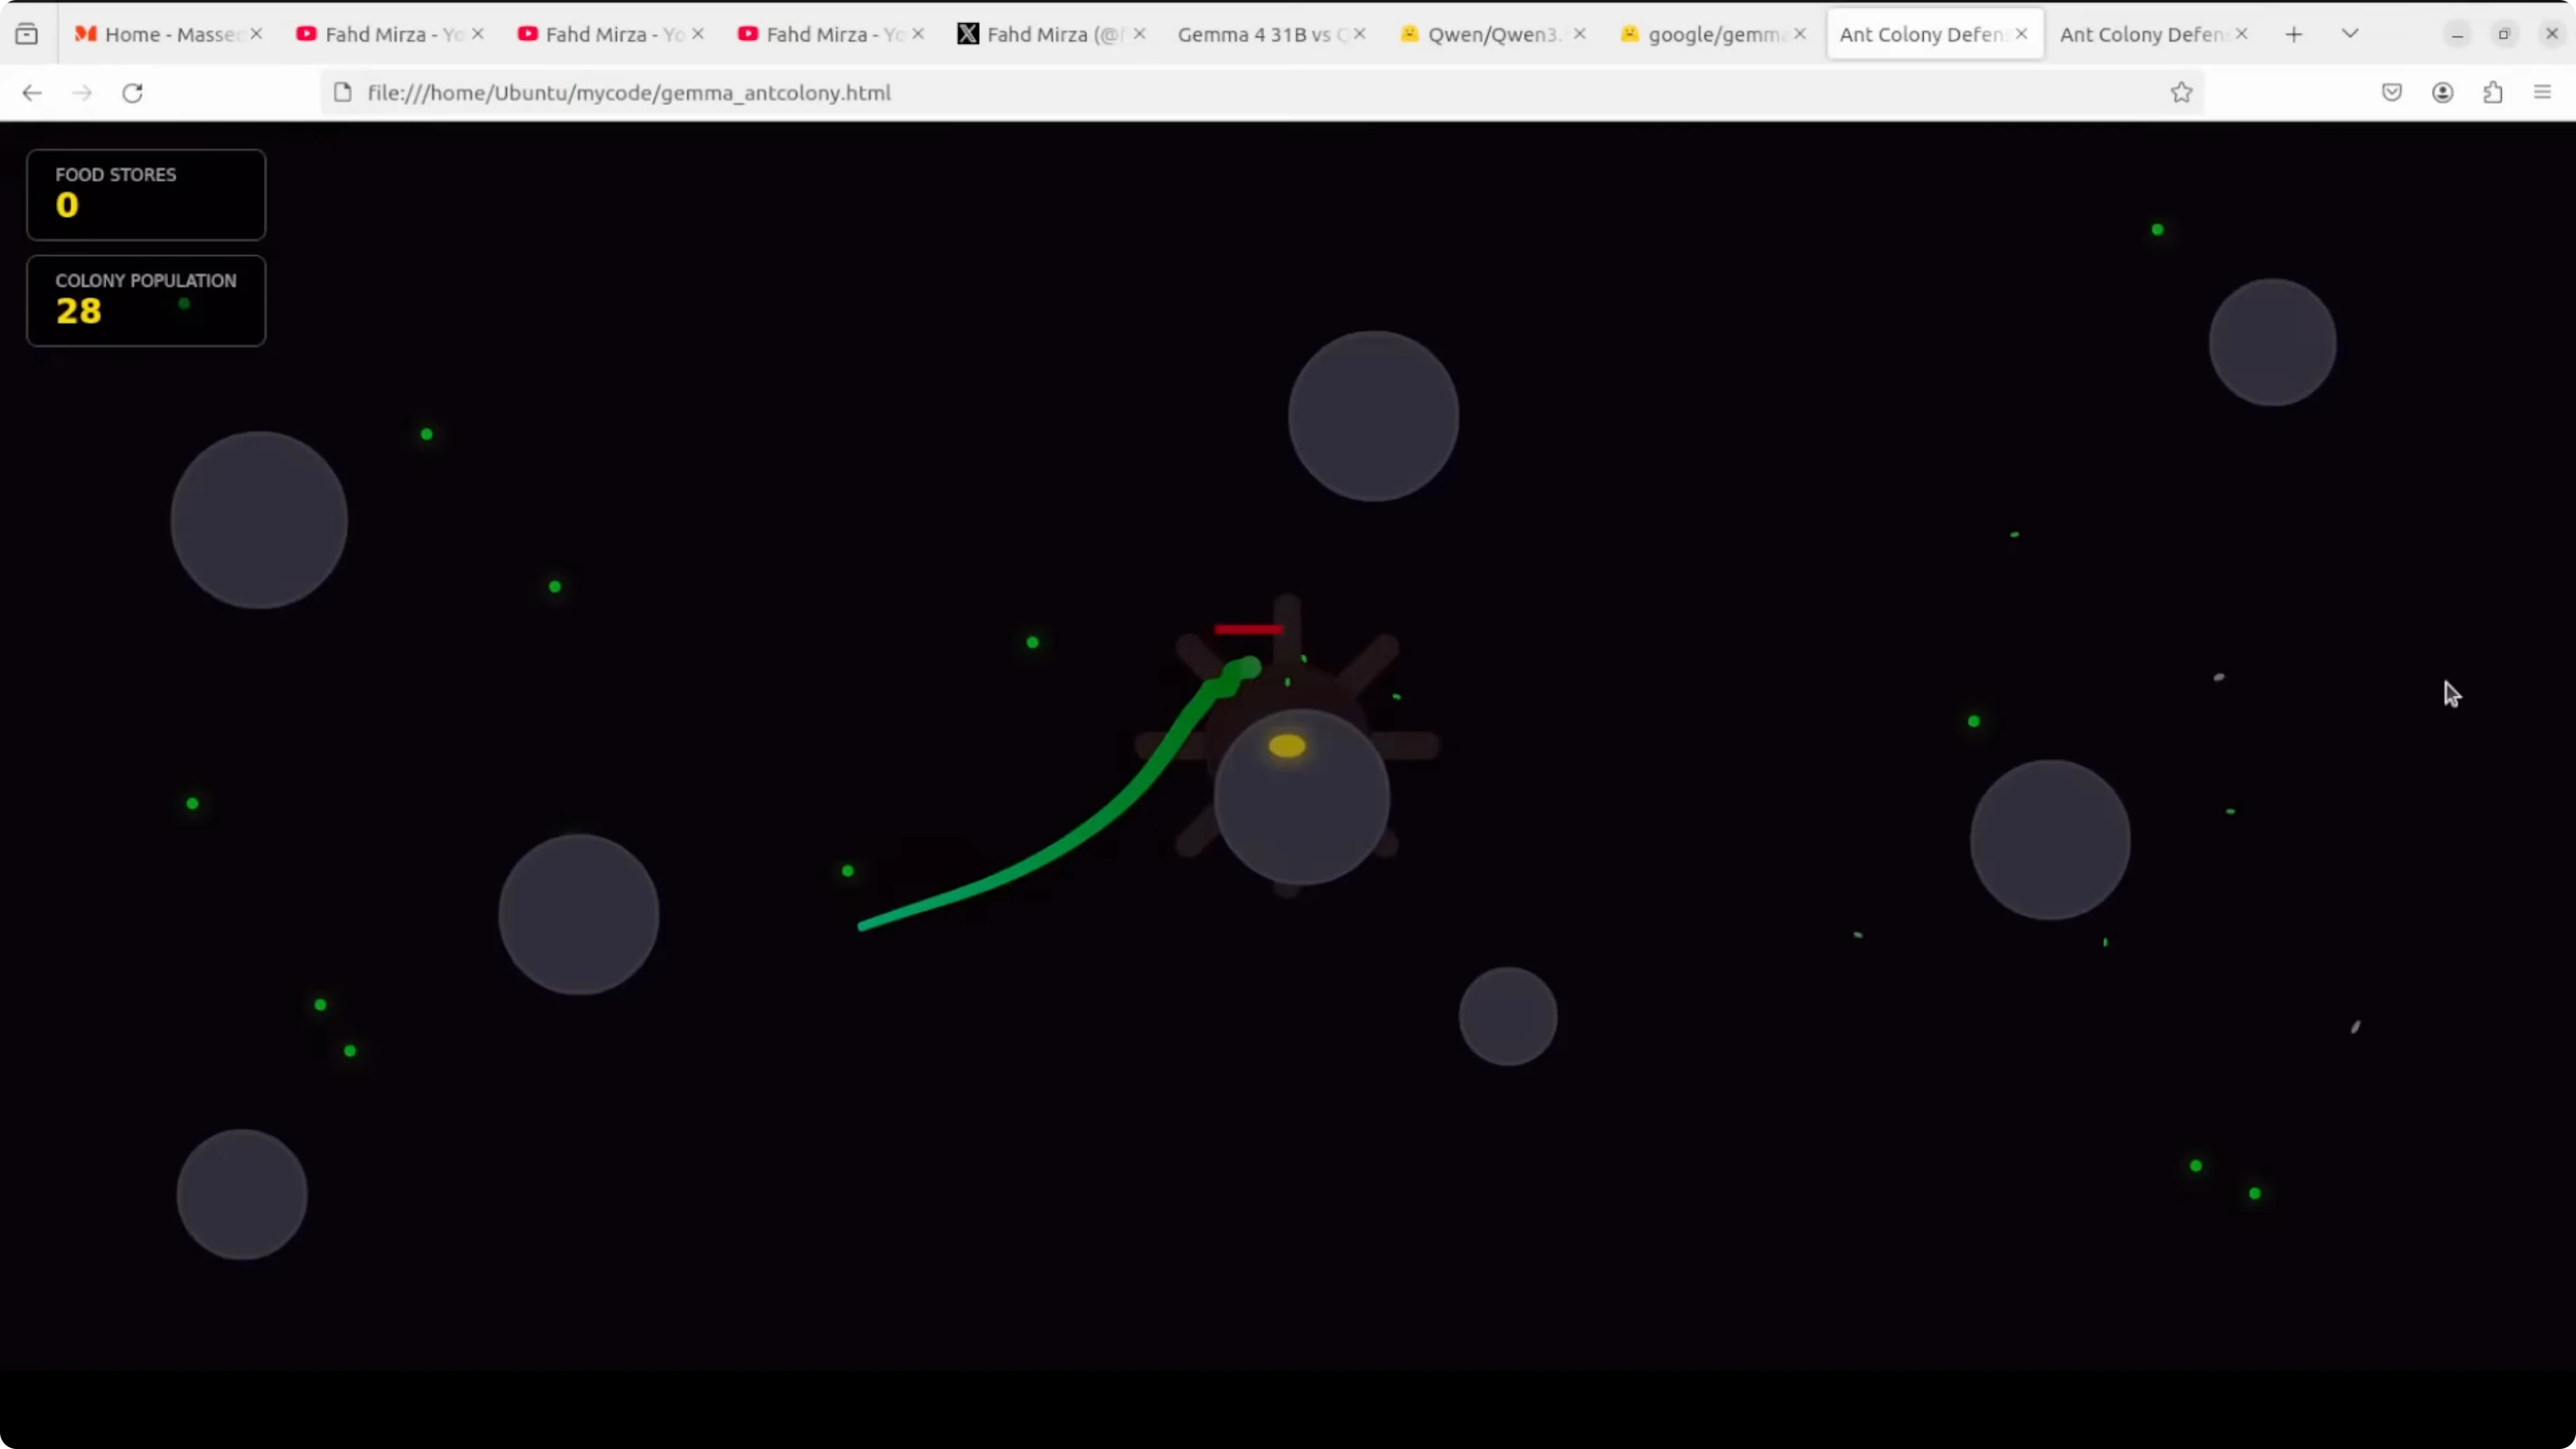Screen dimensions: 2576x1449
Task: Reload the ant colony page
Action: click(132, 93)
